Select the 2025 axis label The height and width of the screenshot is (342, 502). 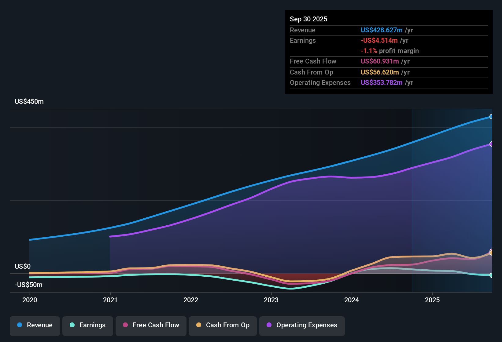click(433, 300)
